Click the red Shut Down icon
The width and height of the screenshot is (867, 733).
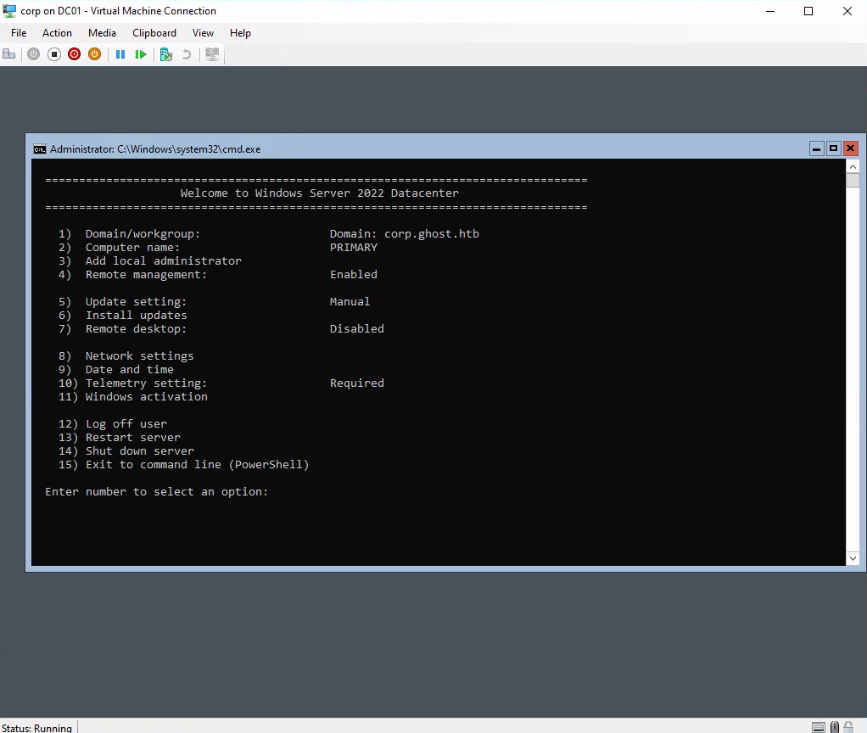point(74,54)
